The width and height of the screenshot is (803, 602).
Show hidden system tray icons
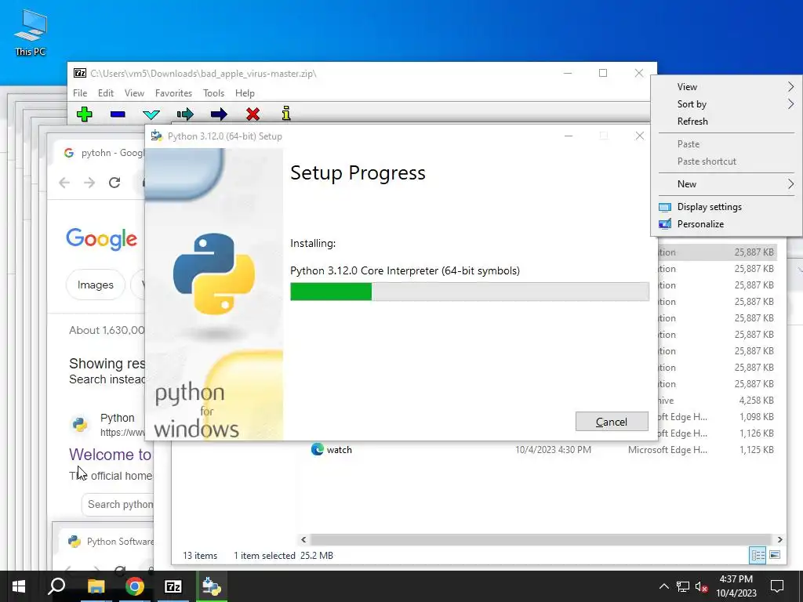[663, 586]
